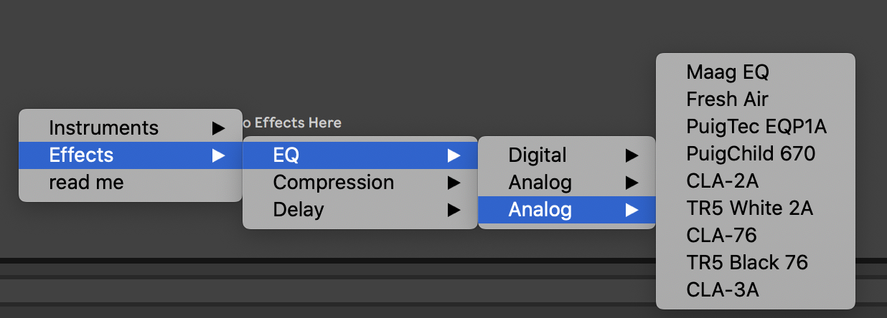Select the EQ category item

tap(286, 155)
